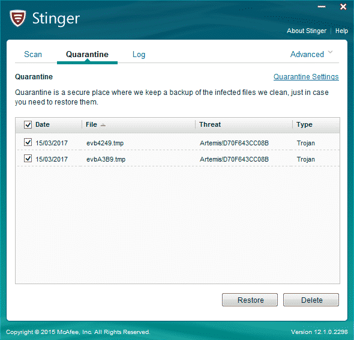Screen dimensions: 354x340
Task: Open the Advanced menu
Action: coord(307,54)
